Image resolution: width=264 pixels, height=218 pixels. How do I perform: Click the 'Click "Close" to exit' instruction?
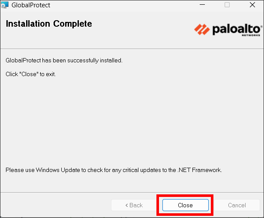point(31,74)
